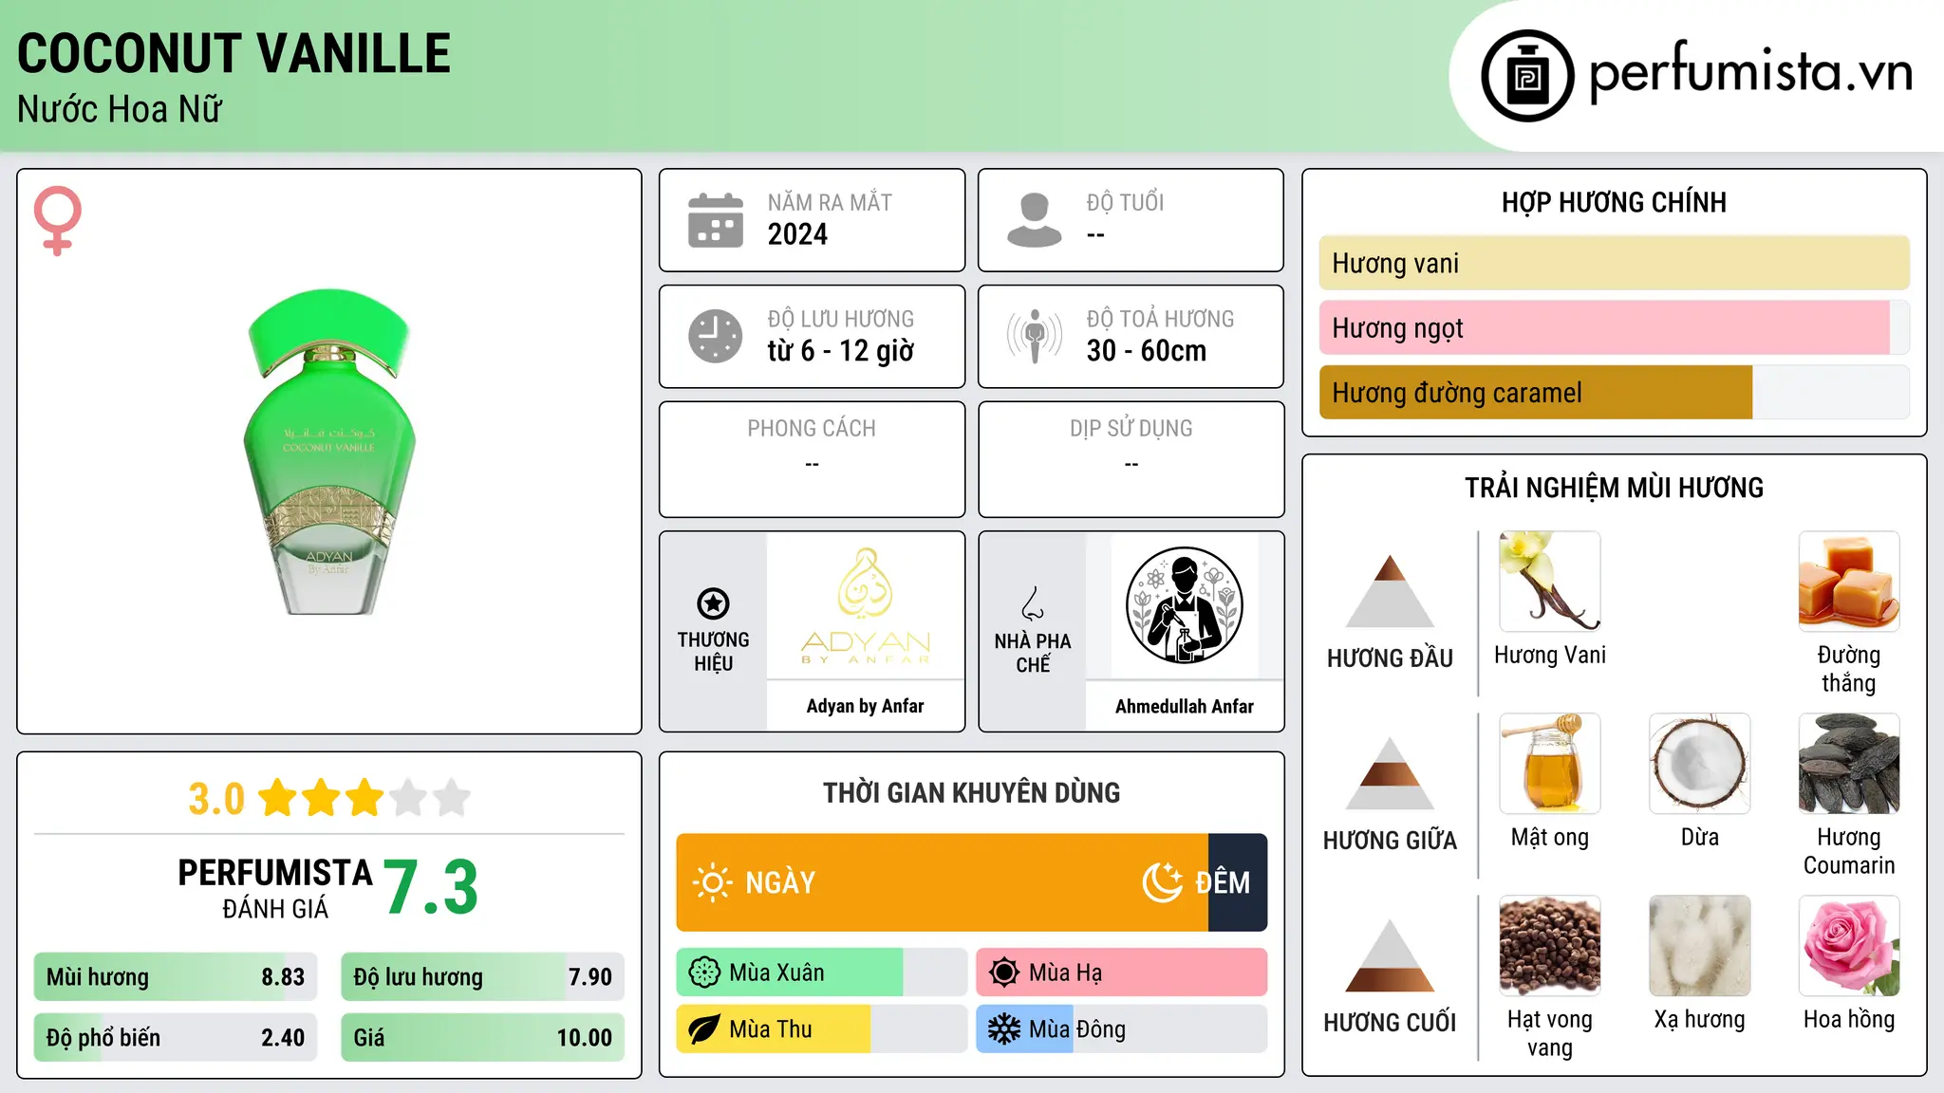Image resolution: width=1944 pixels, height=1093 pixels.
Task: Open the Đường thắng caramel note image
Action: (x=1849, y=582)
